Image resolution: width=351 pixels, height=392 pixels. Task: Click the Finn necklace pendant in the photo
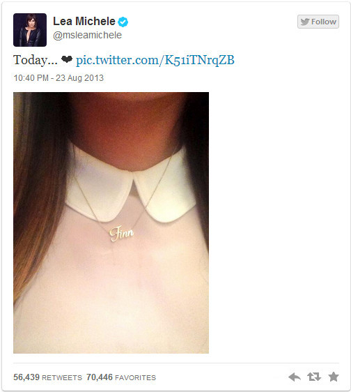tap(122, 234)
